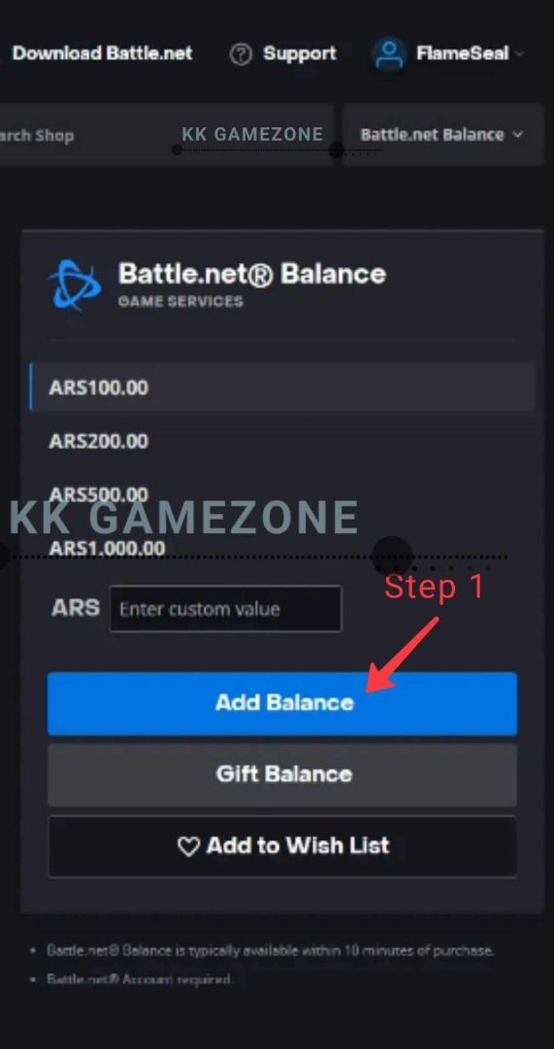
Task: Click the FlameSeal username label
Action: (x=463, y=53)
